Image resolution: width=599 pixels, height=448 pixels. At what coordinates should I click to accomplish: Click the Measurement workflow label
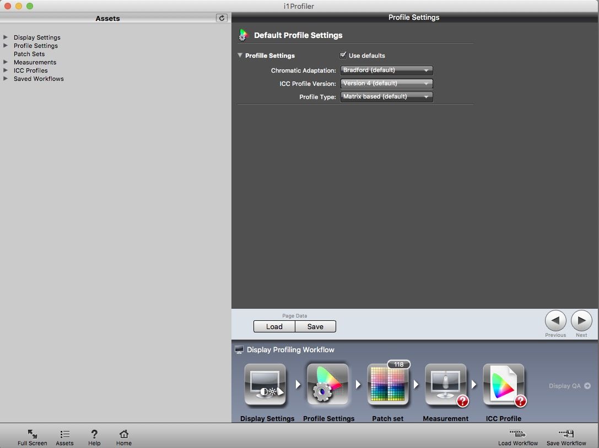tap(445, 418)
